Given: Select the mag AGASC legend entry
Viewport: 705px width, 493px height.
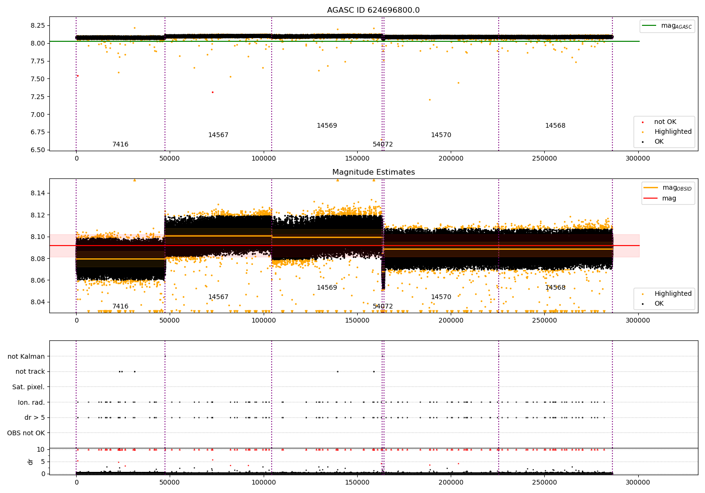Looking at the screenshot, I should (x=667, y=26).
